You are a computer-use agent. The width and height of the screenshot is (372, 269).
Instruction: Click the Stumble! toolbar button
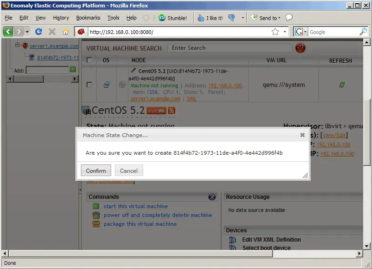pyautogui.click(x=173, y=18)
